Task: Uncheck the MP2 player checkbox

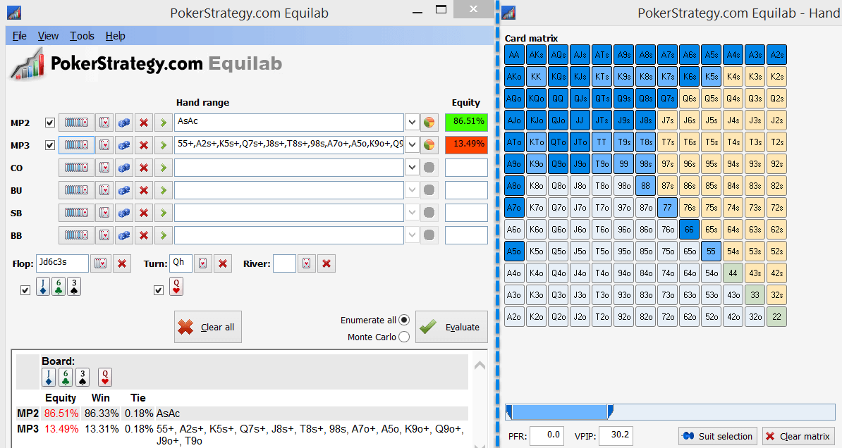Action: pos(49,123)
